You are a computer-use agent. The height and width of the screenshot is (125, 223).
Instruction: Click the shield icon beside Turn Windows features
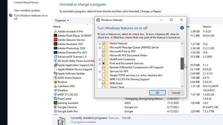[x=10, y=15]
